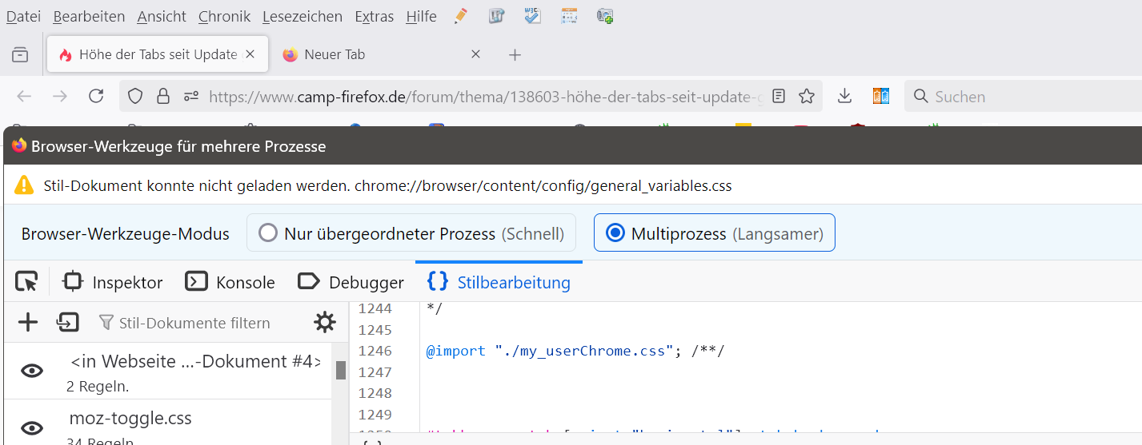The height and width of the screenshot is (445, 1142).
Task: Toggle visibility of moz-toggle.css stylesheet
Action: (x=32, y=429)
